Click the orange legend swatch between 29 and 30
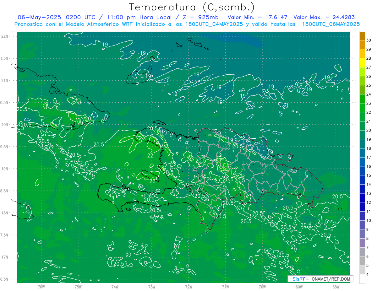377x291 pixels. coord(362,45)
